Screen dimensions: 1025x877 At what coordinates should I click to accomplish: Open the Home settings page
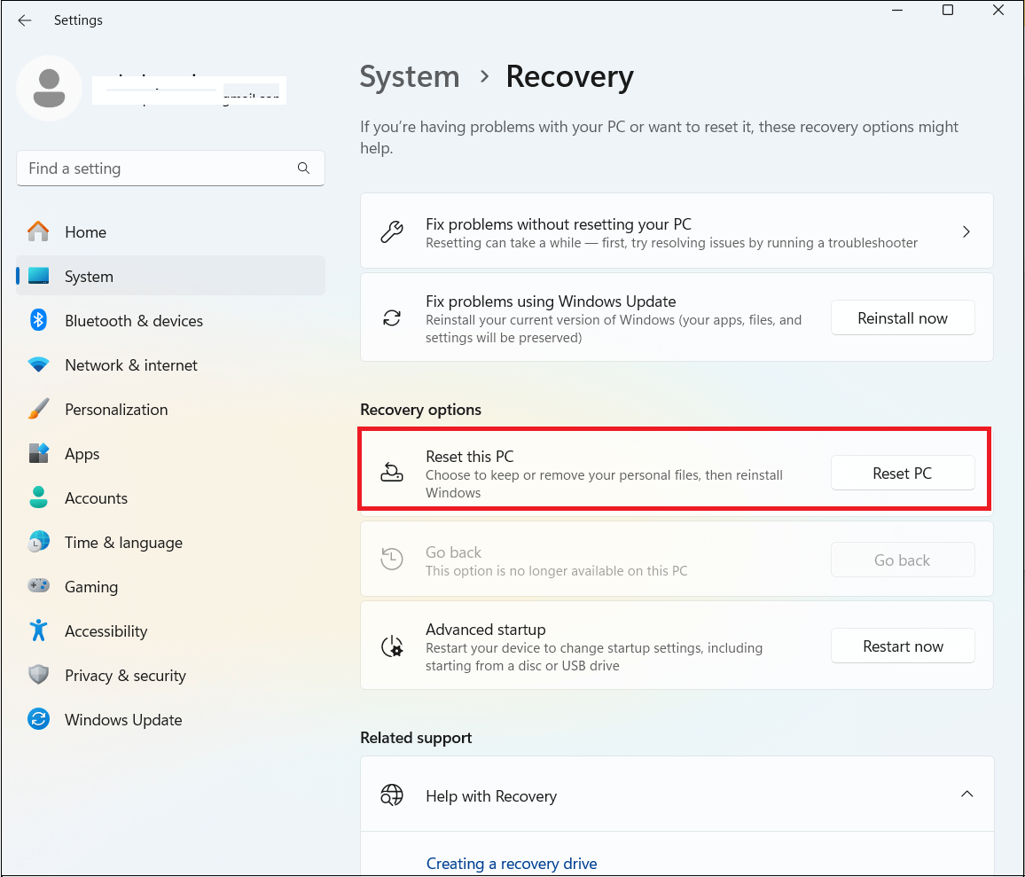point(170,232)
